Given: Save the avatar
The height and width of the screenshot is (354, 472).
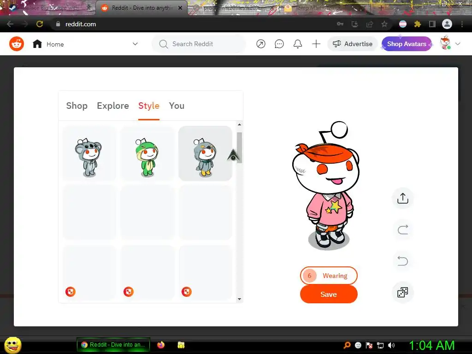Looking at the screenshot, I should click(329, 294).
